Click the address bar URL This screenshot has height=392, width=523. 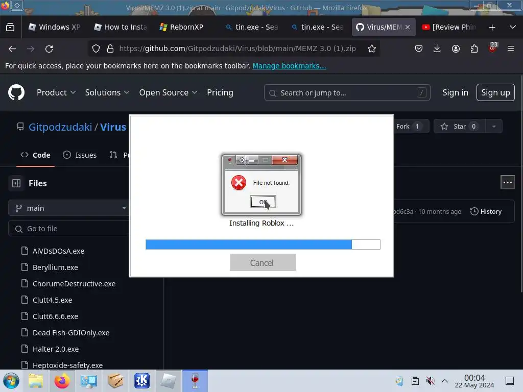pos(237,48)
